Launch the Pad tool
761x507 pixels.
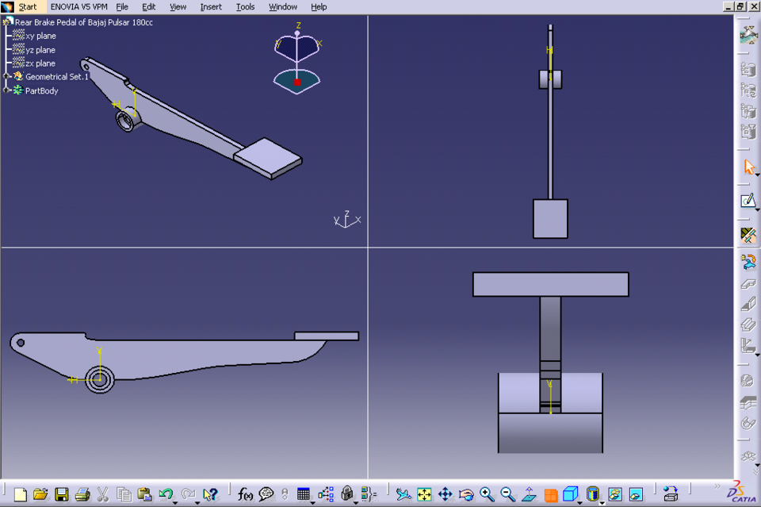748,284
